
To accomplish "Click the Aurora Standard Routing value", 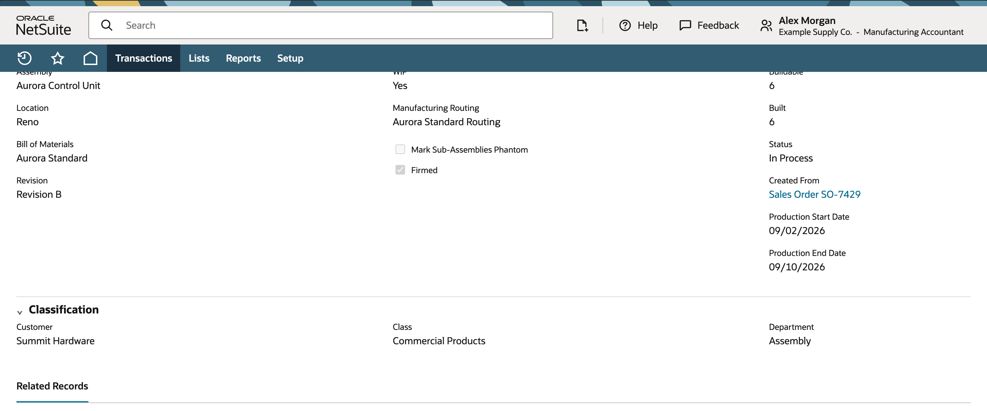I will [446, 122].
